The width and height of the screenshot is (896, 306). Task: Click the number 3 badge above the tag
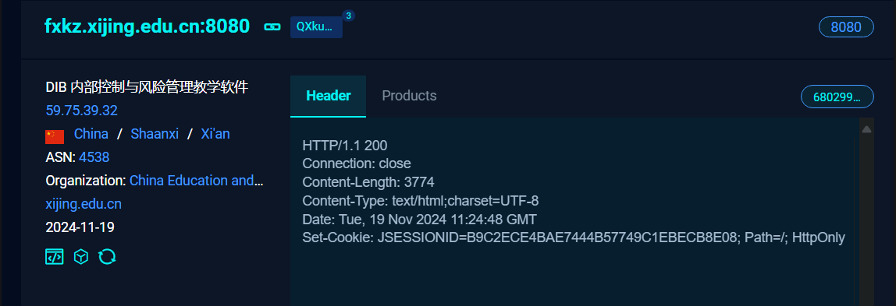coord(348,16)
